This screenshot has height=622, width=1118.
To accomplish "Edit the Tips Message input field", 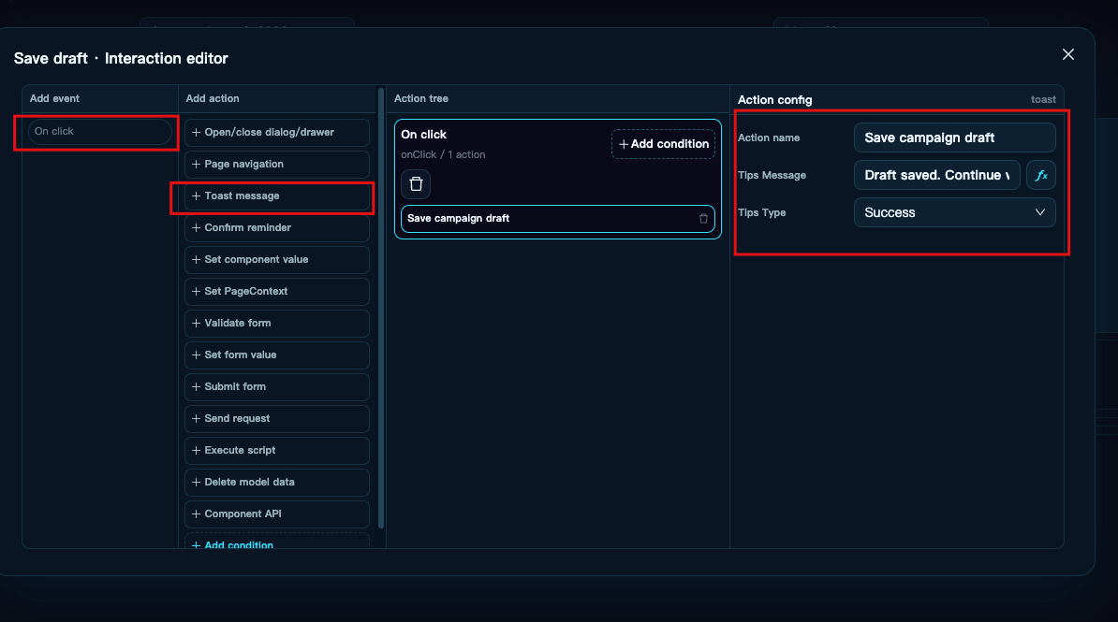I will 937,175.
